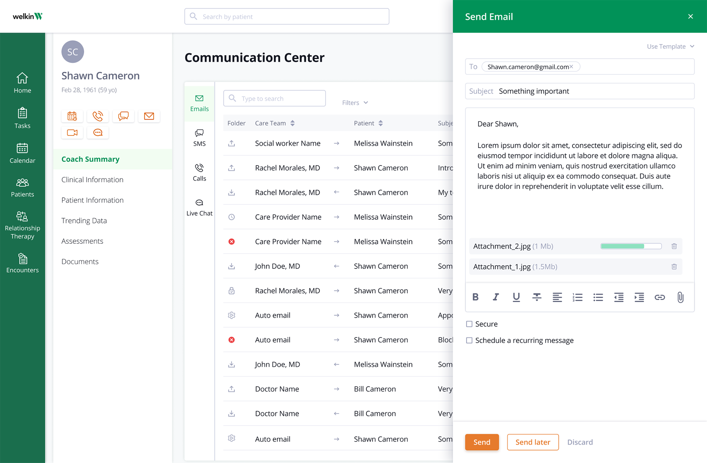
Task: Toggle underline formatting in email editor
Action: click(x=516, y=297)
